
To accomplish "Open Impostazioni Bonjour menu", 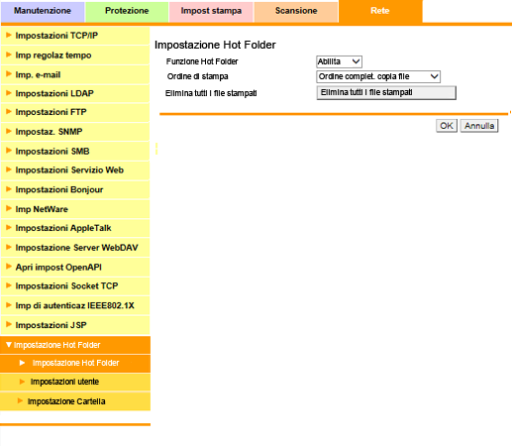I will (x=75, y=189).
